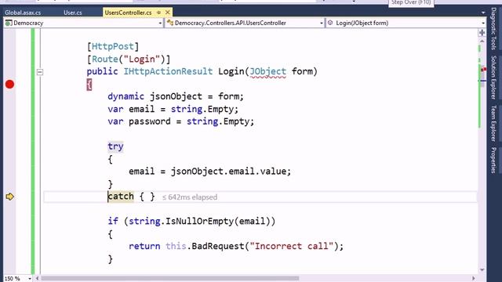Click the BadRequest method call
This screenshot has width=502, height=282.
tap(218, 246)
